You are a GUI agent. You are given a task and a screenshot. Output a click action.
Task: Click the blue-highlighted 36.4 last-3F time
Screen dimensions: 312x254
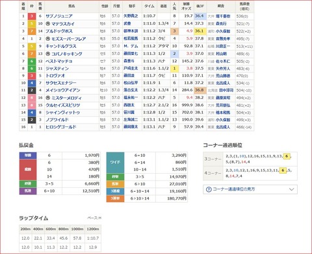point(200,16)
